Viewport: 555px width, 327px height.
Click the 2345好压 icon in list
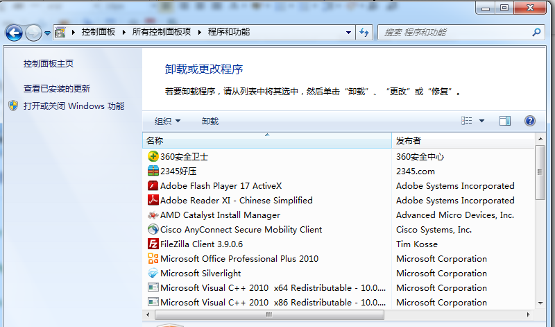coord(153,171)
